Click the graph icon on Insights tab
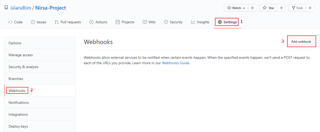This screenshot has width=320, height=132. click(193, 22)
